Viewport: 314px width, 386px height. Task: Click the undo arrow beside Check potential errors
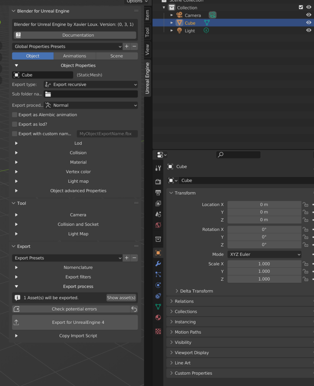[134, 309]
